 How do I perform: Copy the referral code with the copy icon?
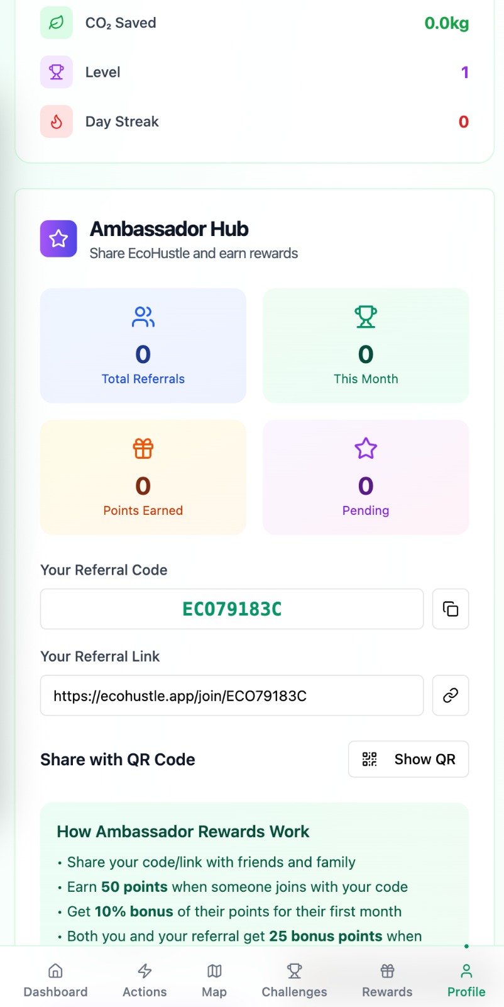[x=451, y=609]
